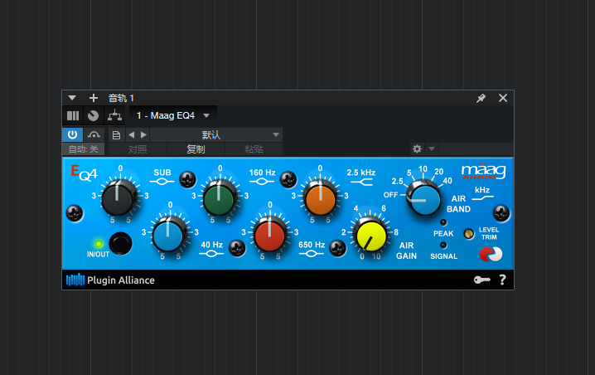Open the routing view icon
The image size is (595, 375).
point(114,115)
